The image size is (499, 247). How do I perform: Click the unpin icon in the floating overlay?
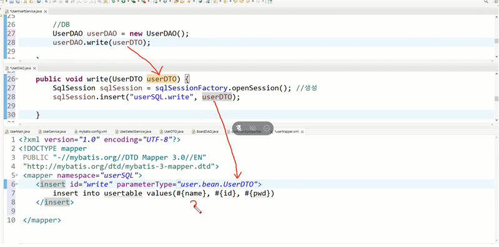(x=239, y=128)
